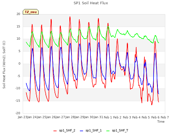Click the SP1 Soil Heat Flux chart title
The width and height of the screenshot is (182, 136).
coord(91,3)
